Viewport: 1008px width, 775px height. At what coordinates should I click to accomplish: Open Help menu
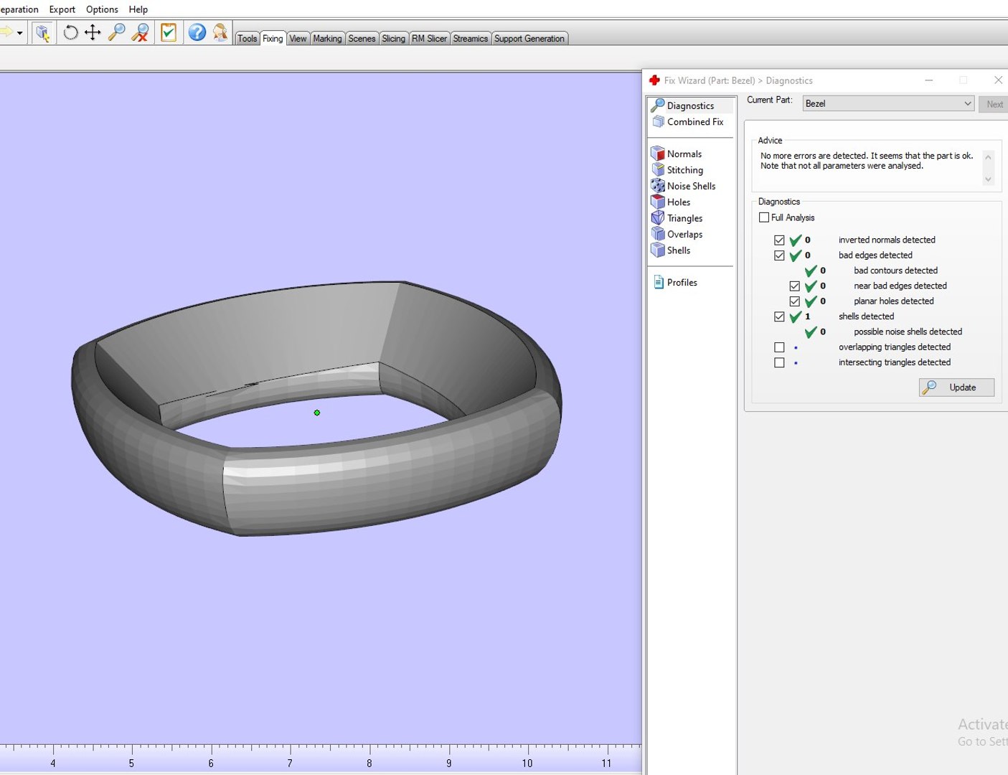pos(138,9)
